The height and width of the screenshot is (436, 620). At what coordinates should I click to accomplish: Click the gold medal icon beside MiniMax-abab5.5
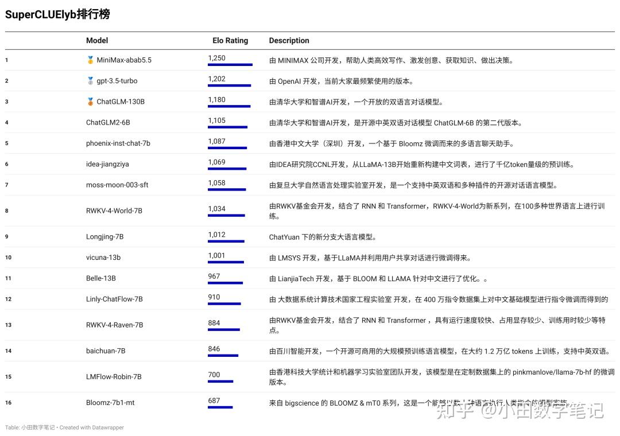[x=90, y=60]
